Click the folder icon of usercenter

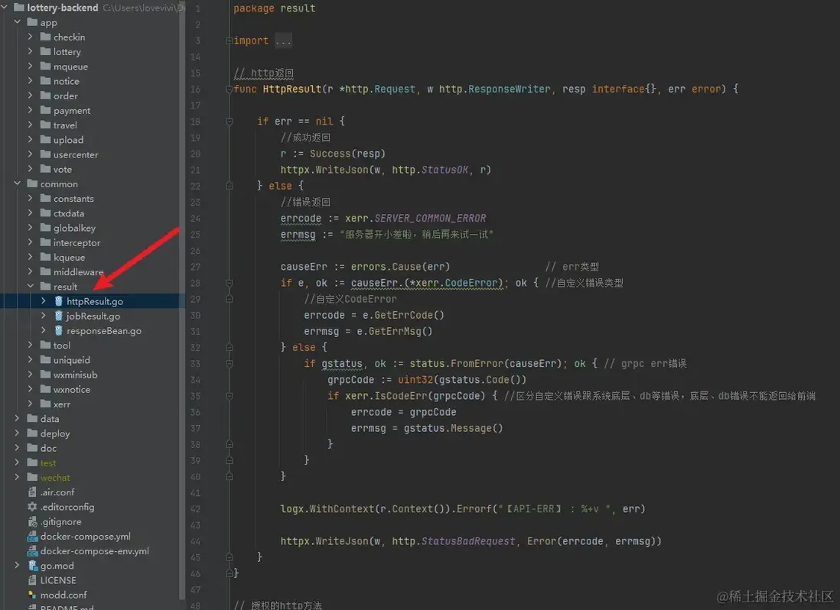[46, 154]
